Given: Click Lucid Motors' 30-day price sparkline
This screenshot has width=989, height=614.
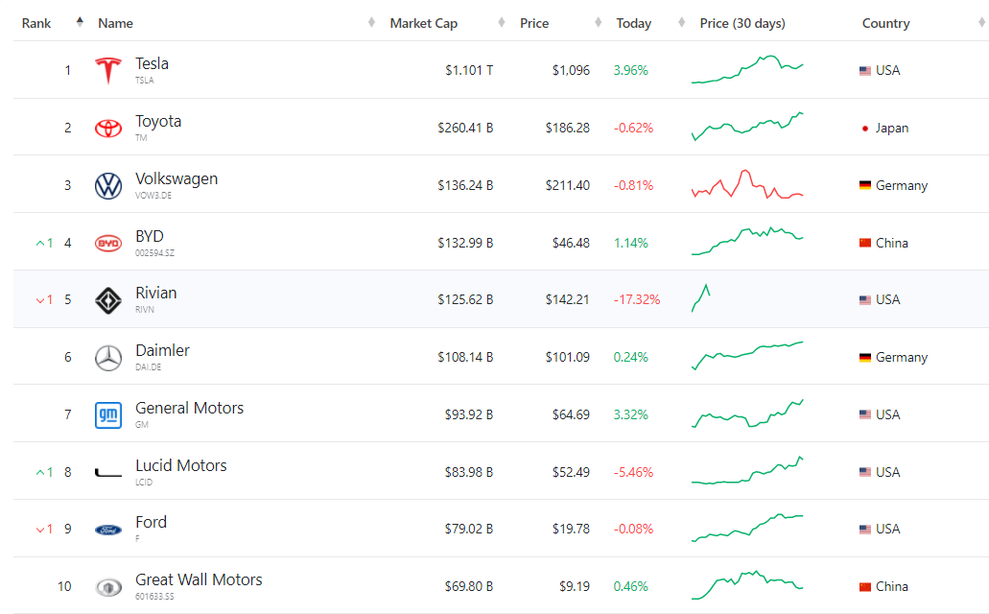Looking at the screenshot, I should (747, 471).
